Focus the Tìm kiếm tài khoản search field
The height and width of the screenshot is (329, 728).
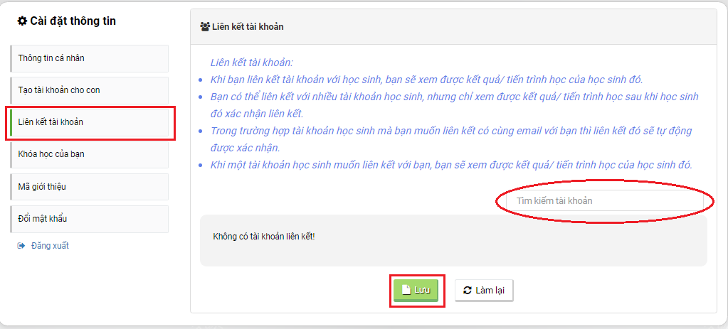[x=604, y=201]
